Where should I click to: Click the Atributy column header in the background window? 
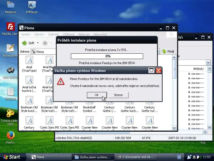(198, 69)
